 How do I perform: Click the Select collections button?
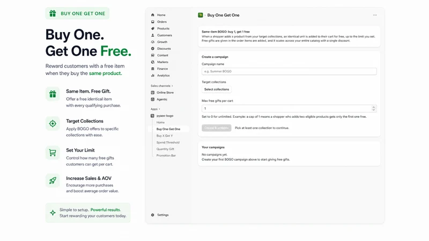pyautogui.click(x=217, y=89)
